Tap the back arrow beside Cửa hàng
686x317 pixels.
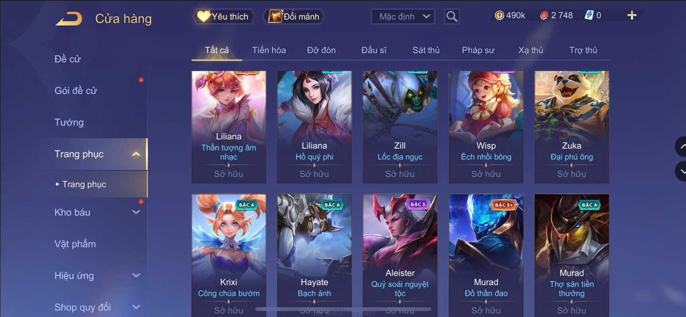tap(69, 18)
